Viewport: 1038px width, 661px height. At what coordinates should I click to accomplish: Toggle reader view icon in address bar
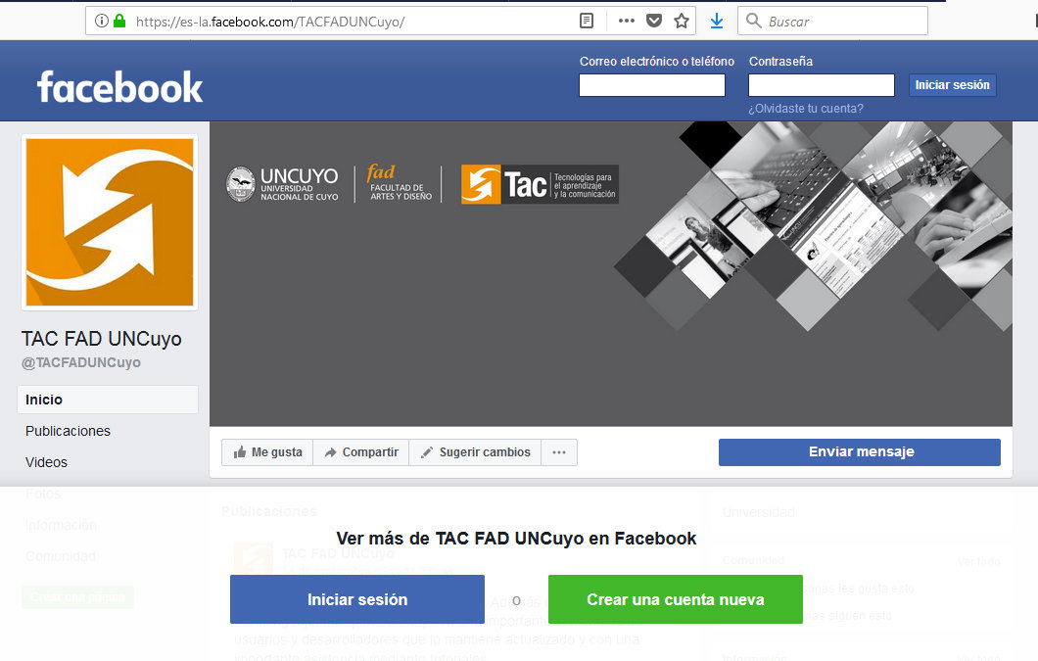(587, 22)
